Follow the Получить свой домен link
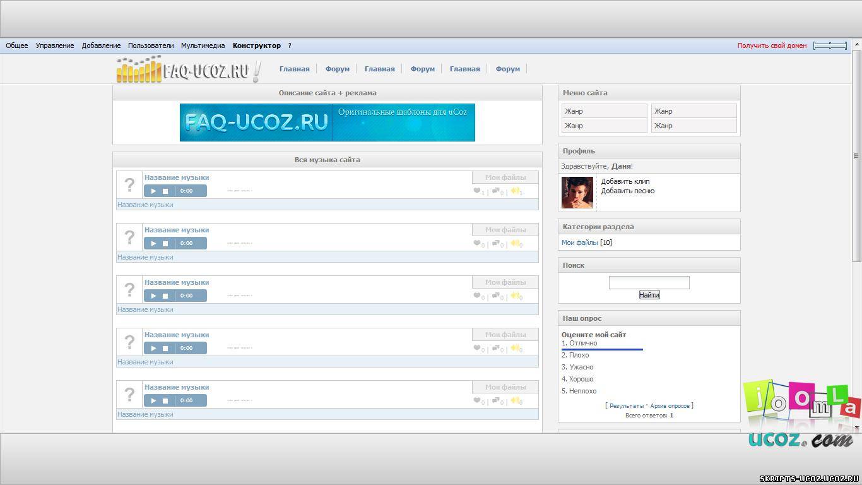 772,45
